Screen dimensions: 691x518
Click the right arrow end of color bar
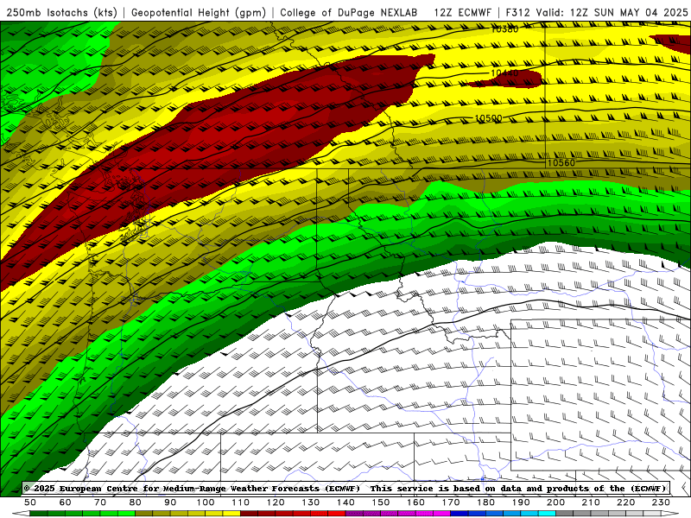coord(670,514)
